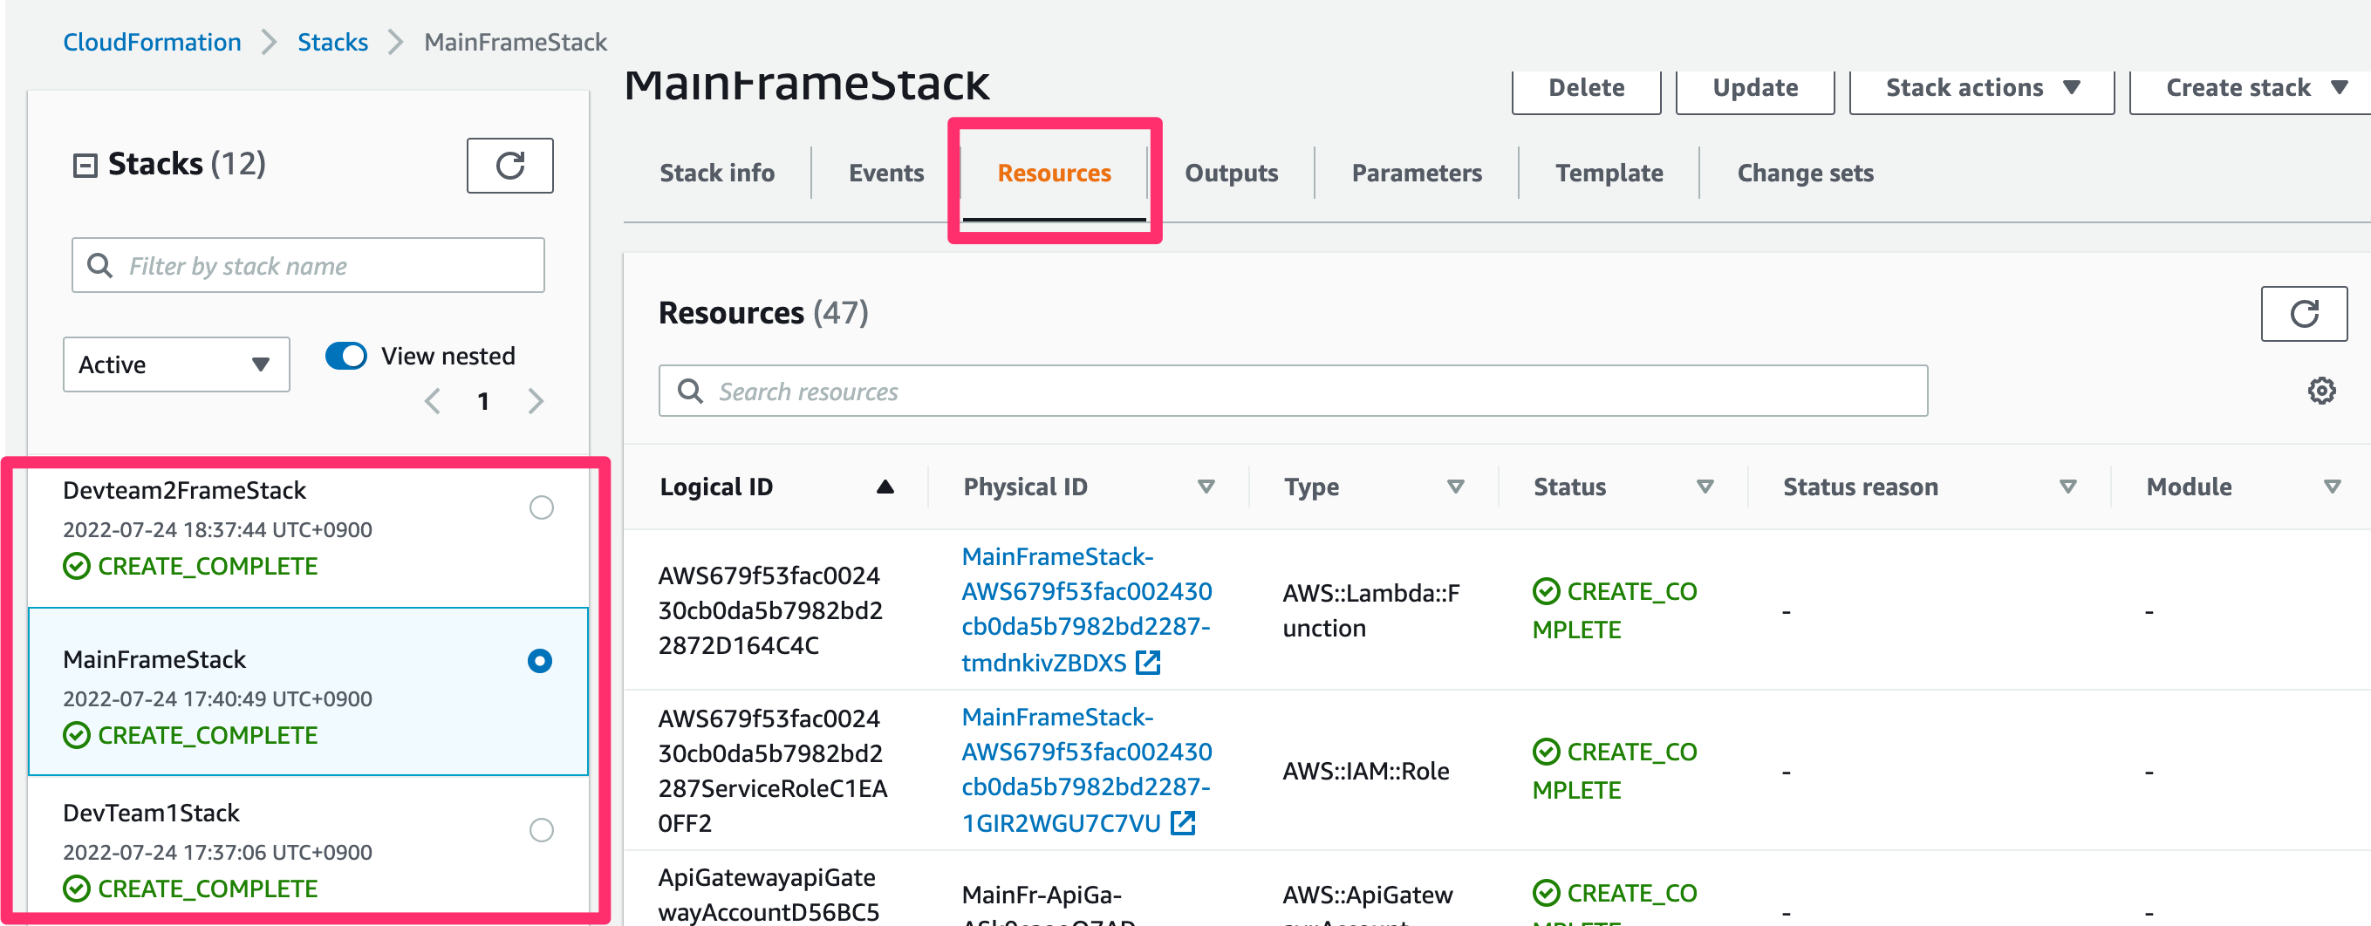
Task: Click CREATE_COMPLETE status of IAM role row
Action: pos(1615,771)
